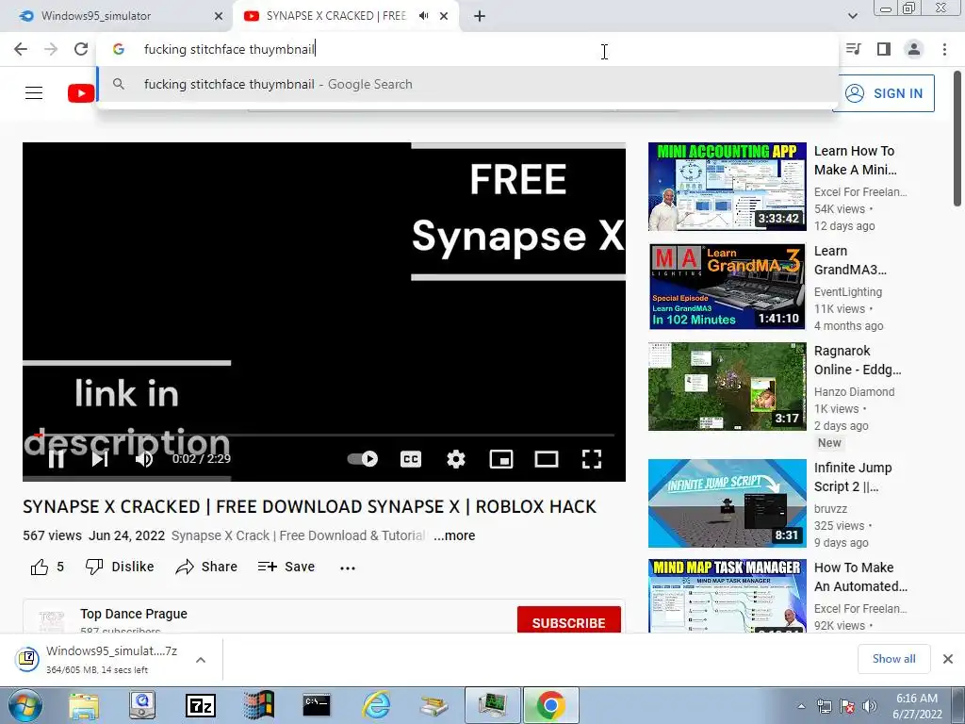
Task: Open the taskbar clock and date
Action: coord(917,706)
